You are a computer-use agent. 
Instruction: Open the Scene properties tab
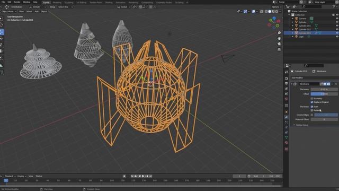(287, 94)
